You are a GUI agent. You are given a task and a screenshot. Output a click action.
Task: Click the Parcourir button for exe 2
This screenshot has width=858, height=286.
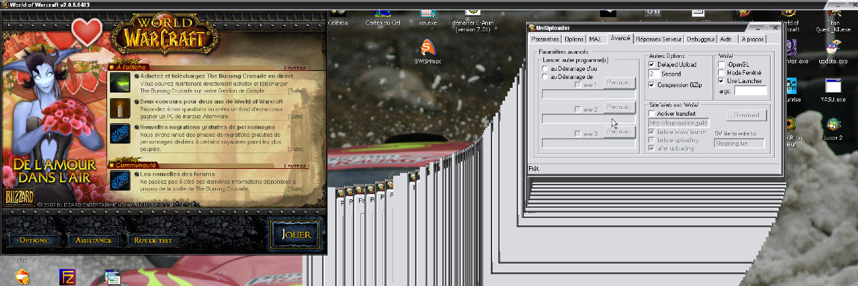pyautogui.click(x=619, y=108)
